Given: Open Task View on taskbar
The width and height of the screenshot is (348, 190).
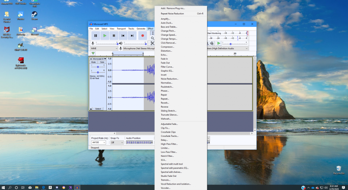Looking at the screenshot, I should (x=23, y=188).
